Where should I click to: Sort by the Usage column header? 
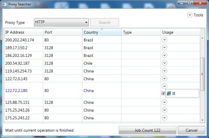(180, 32)
